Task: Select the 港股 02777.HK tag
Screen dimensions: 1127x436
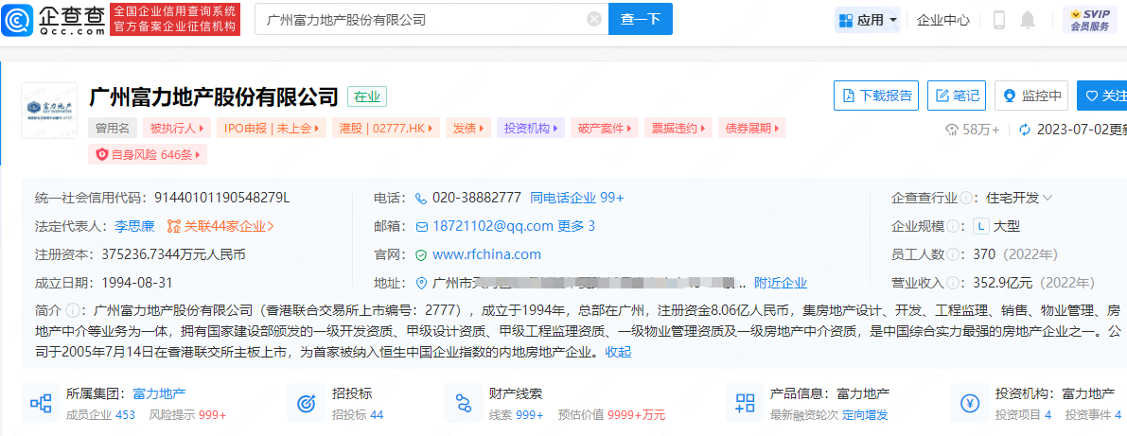Action: (390, 128)
